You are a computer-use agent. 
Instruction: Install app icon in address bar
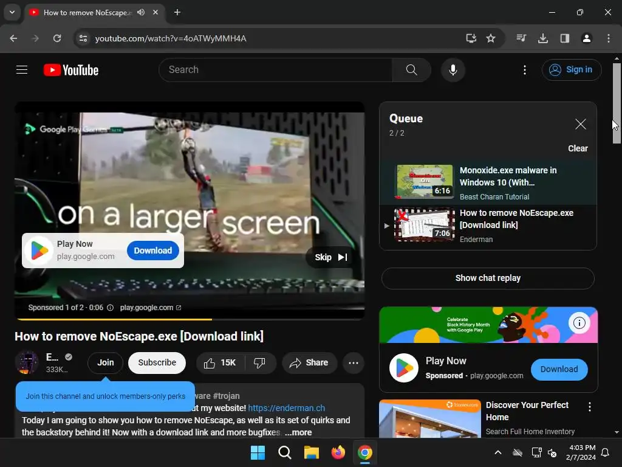click(471, 38)
